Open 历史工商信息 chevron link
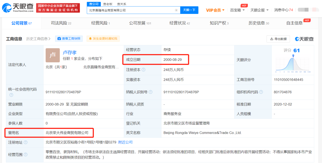This screenshot has height=163, width=322. tap(38, 39)
